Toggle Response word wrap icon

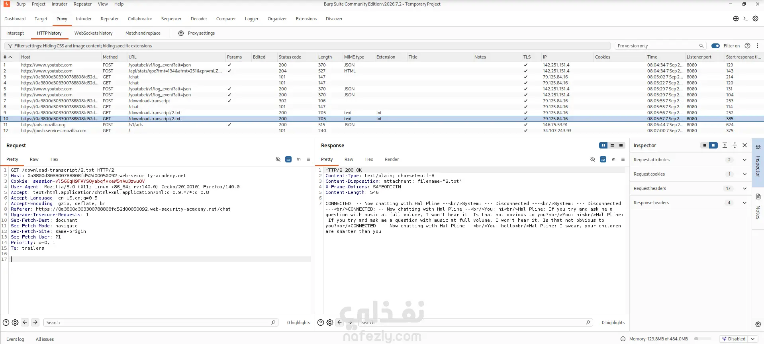[603, 159]
